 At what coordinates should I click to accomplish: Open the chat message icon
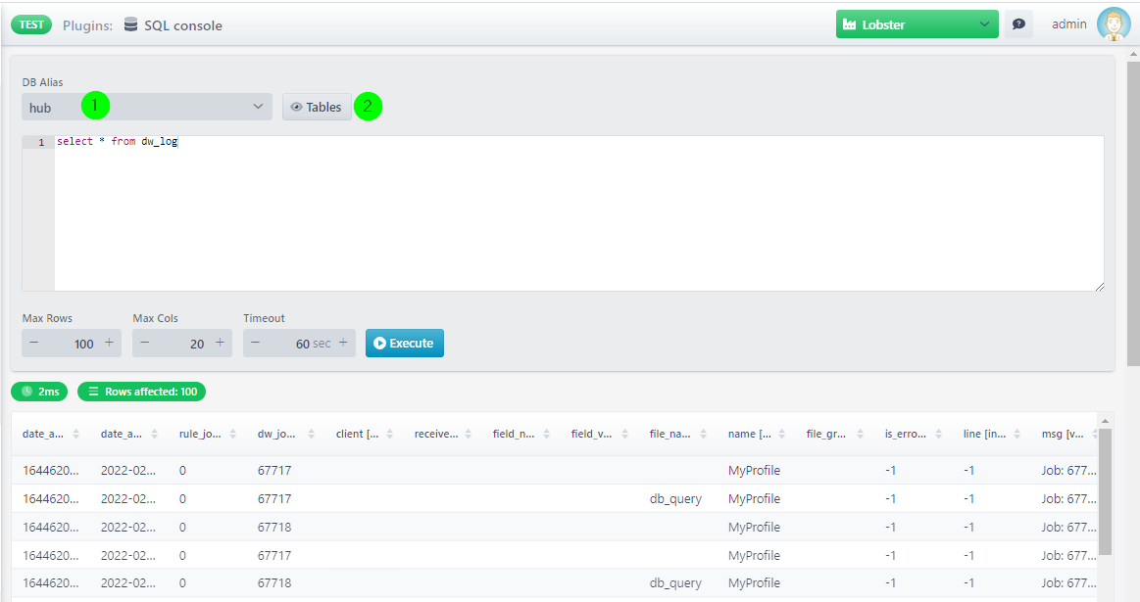[1018, 23]
